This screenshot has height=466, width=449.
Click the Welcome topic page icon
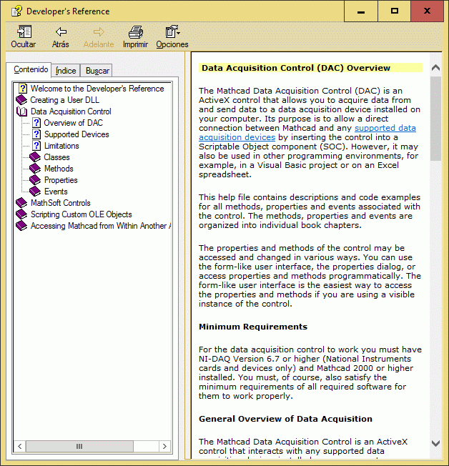pos(23,88)
